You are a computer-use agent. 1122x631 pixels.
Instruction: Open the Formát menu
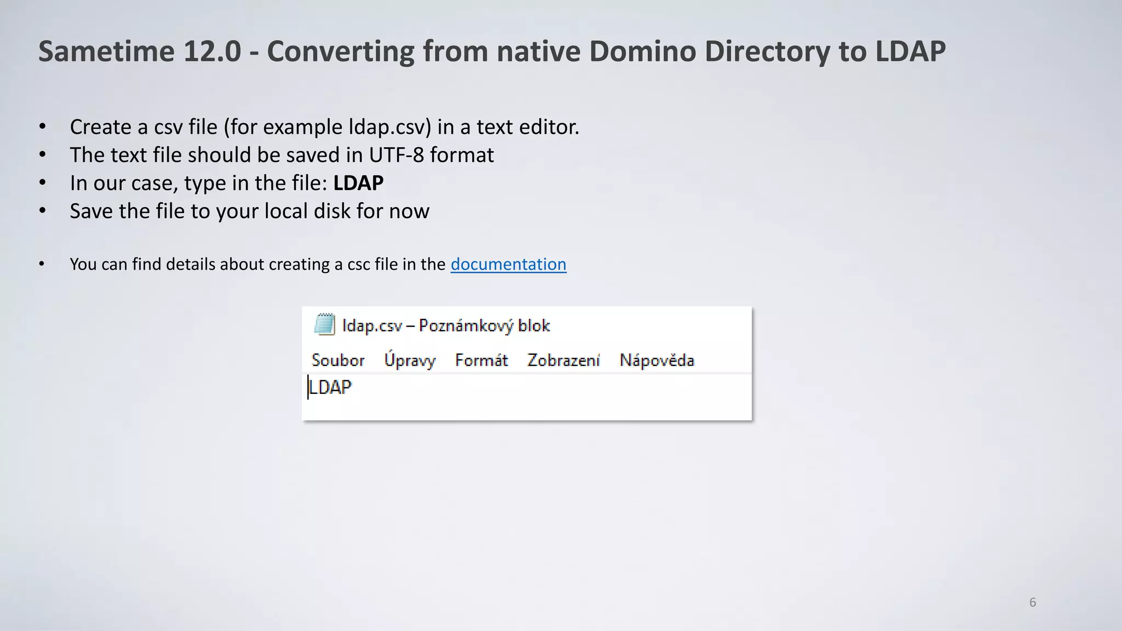point(482,360)
